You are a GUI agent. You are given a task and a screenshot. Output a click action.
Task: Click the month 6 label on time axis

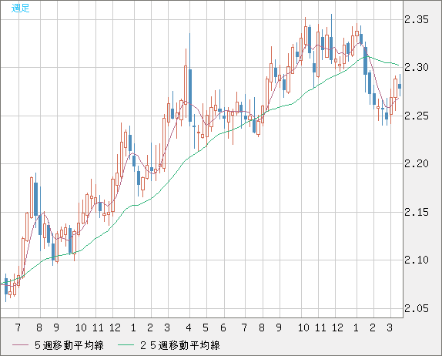(x=223, y=327)
